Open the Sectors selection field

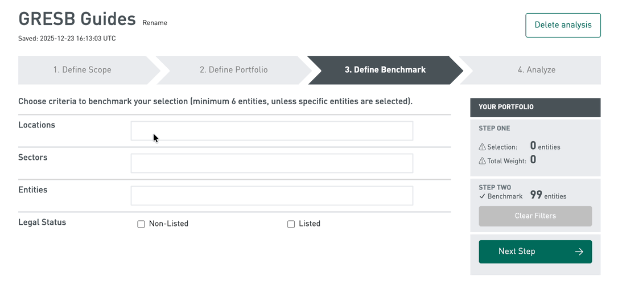[271, 163]
